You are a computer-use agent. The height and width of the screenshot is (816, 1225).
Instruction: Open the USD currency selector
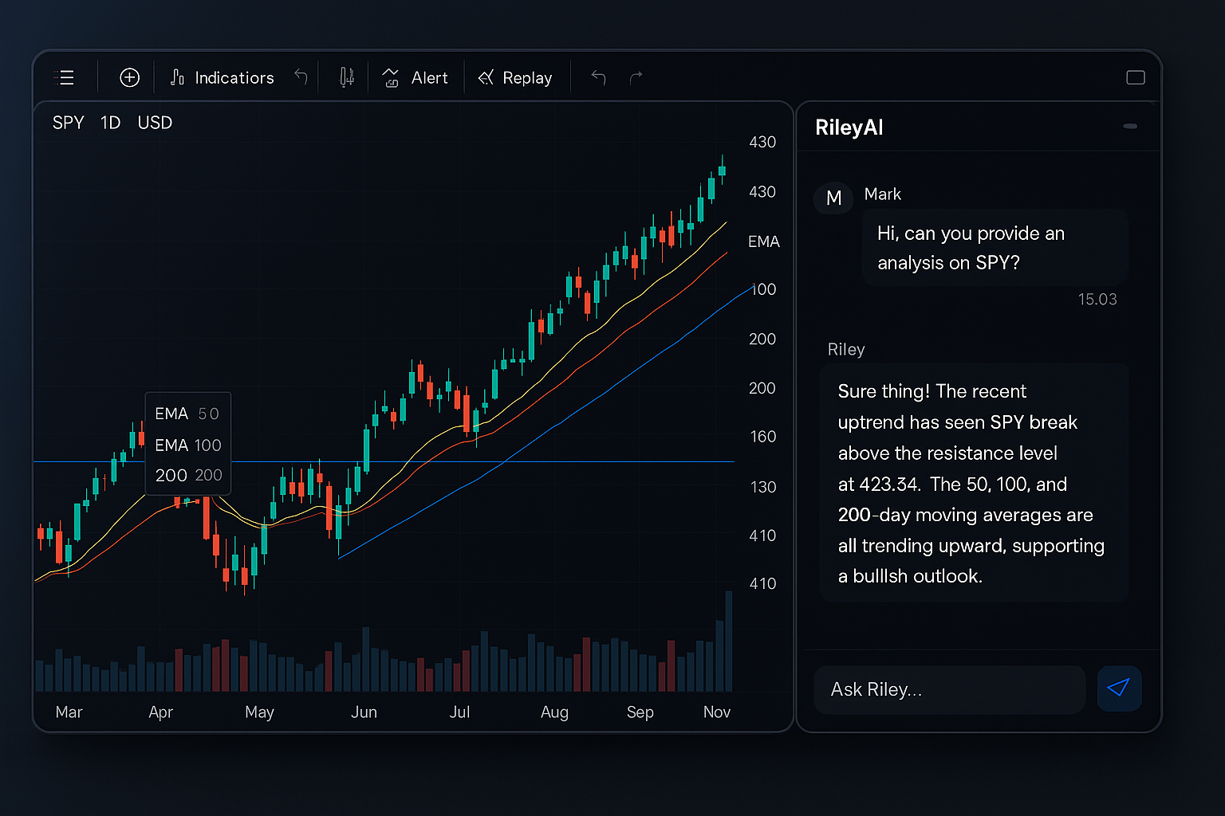tap(155, 123)
